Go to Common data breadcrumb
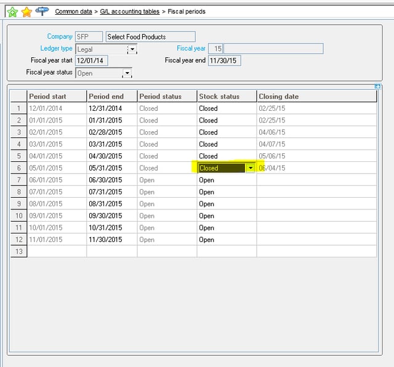 click(x=74, y=12)
